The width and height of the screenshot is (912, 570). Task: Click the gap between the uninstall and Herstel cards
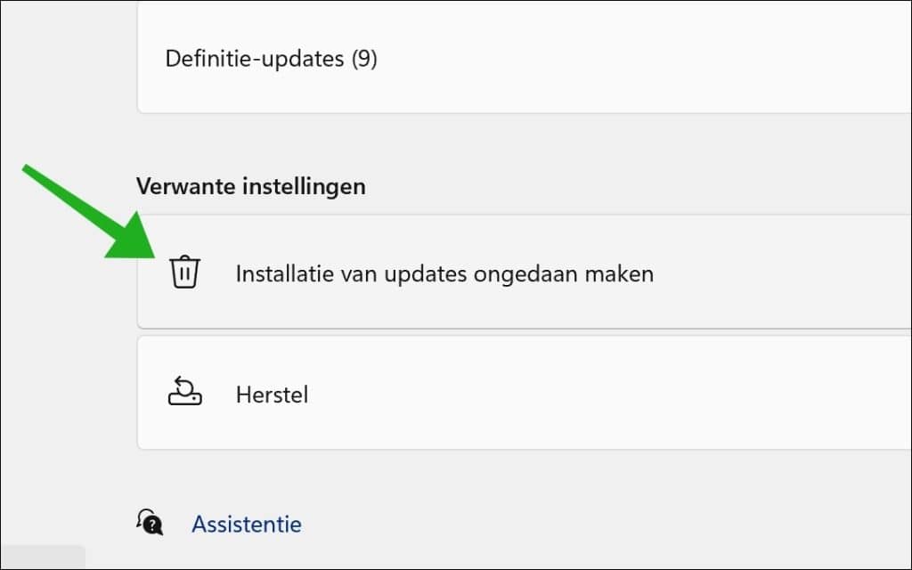tap(524, 332)
